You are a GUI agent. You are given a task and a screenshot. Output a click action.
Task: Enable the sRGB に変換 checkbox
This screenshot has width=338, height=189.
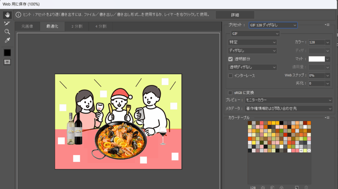point(231,93)
